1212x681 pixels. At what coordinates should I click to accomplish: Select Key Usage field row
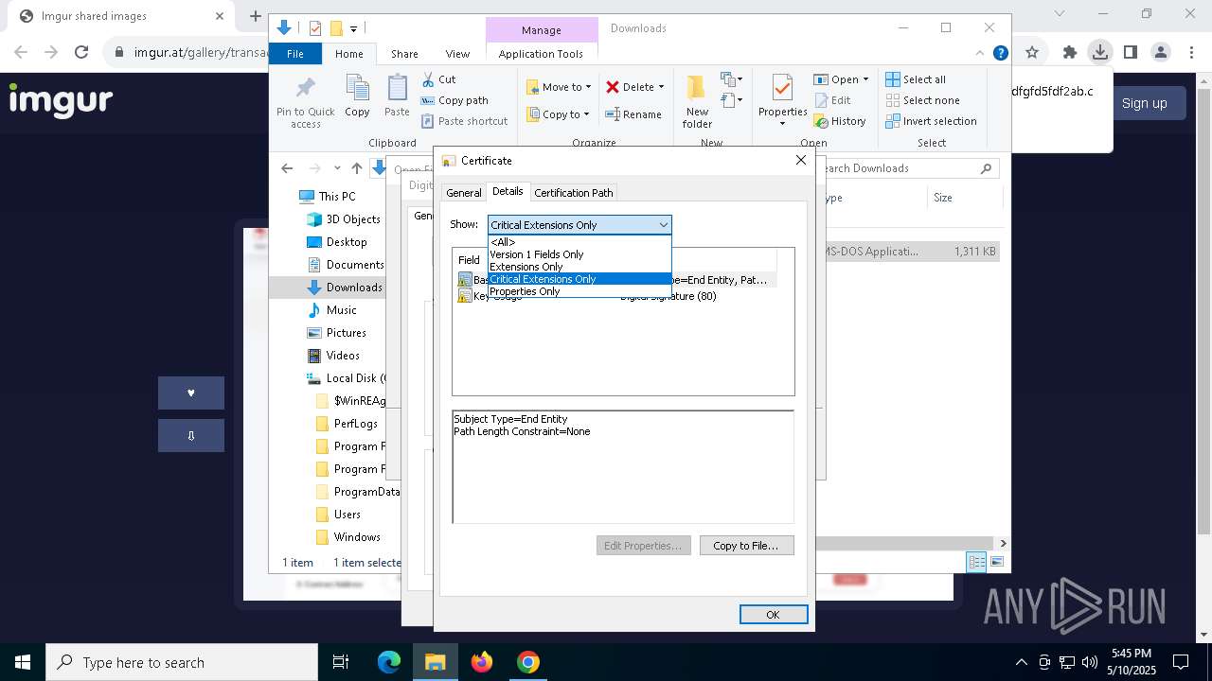point(615,296)
